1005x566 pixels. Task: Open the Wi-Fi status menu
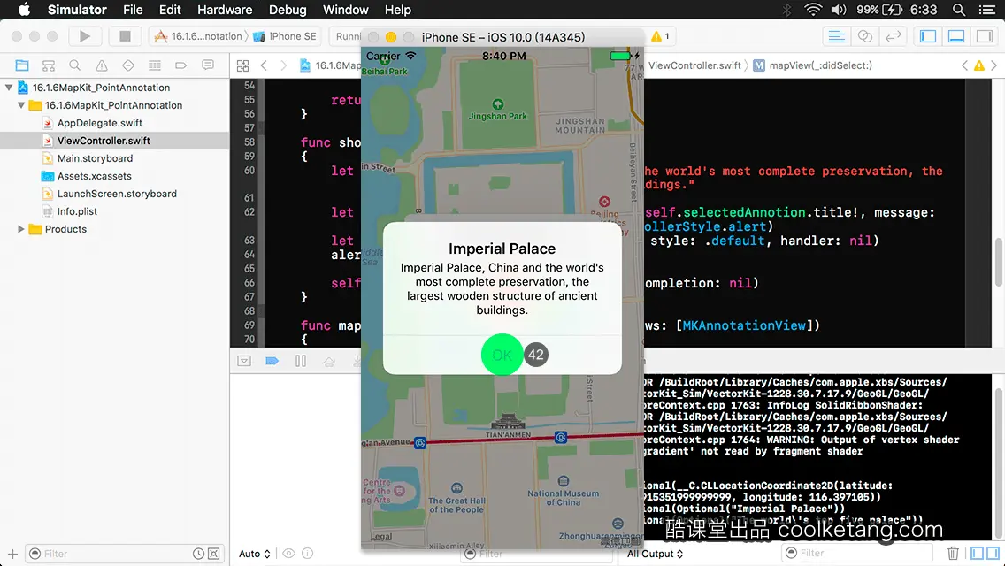coord(813,10)
